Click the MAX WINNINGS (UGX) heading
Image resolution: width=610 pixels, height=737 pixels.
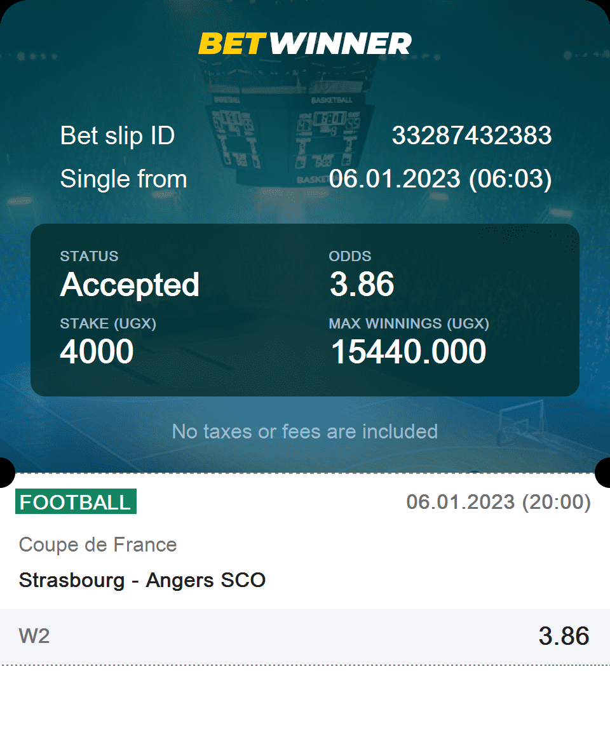point(409,323)
